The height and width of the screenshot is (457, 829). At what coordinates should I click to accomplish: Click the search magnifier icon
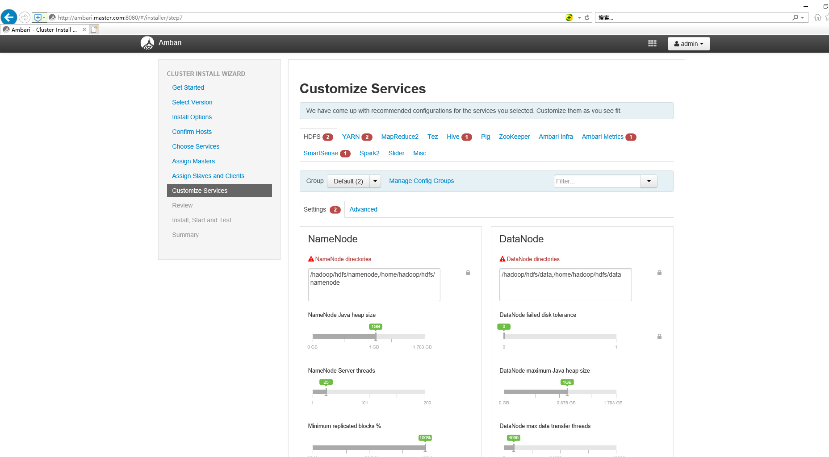click(795, 18)
